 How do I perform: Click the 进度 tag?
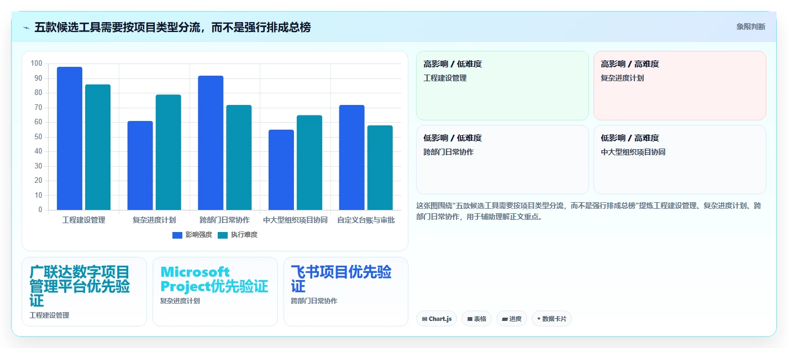(512, 319)
